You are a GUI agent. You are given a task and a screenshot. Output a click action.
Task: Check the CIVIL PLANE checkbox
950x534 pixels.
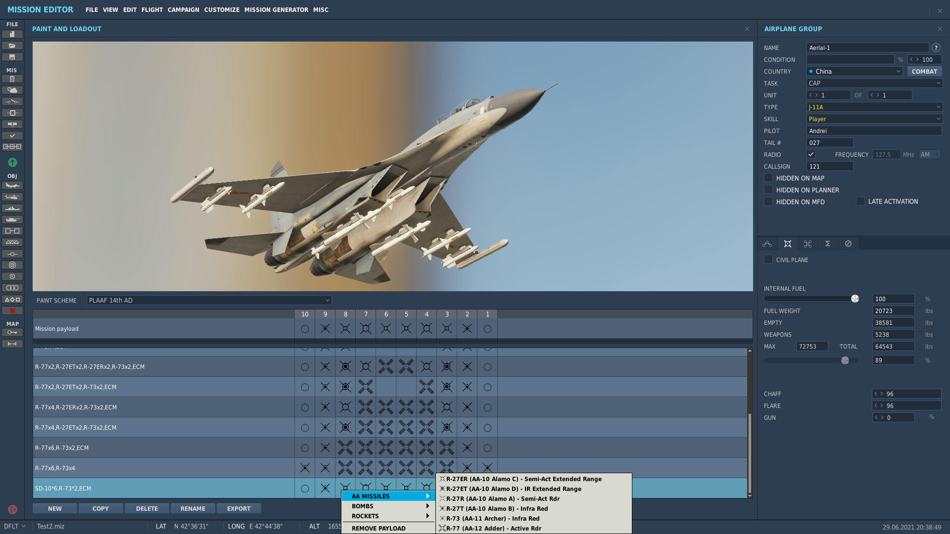click(768, 260)
